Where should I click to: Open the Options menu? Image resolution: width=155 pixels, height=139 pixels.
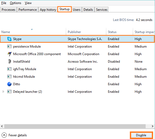point(16,3)
